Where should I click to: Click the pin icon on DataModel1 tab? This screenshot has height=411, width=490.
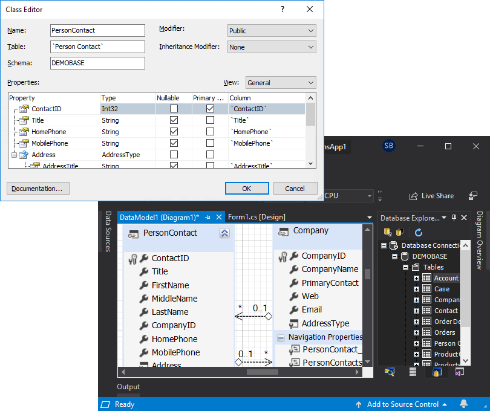(207, 218)
